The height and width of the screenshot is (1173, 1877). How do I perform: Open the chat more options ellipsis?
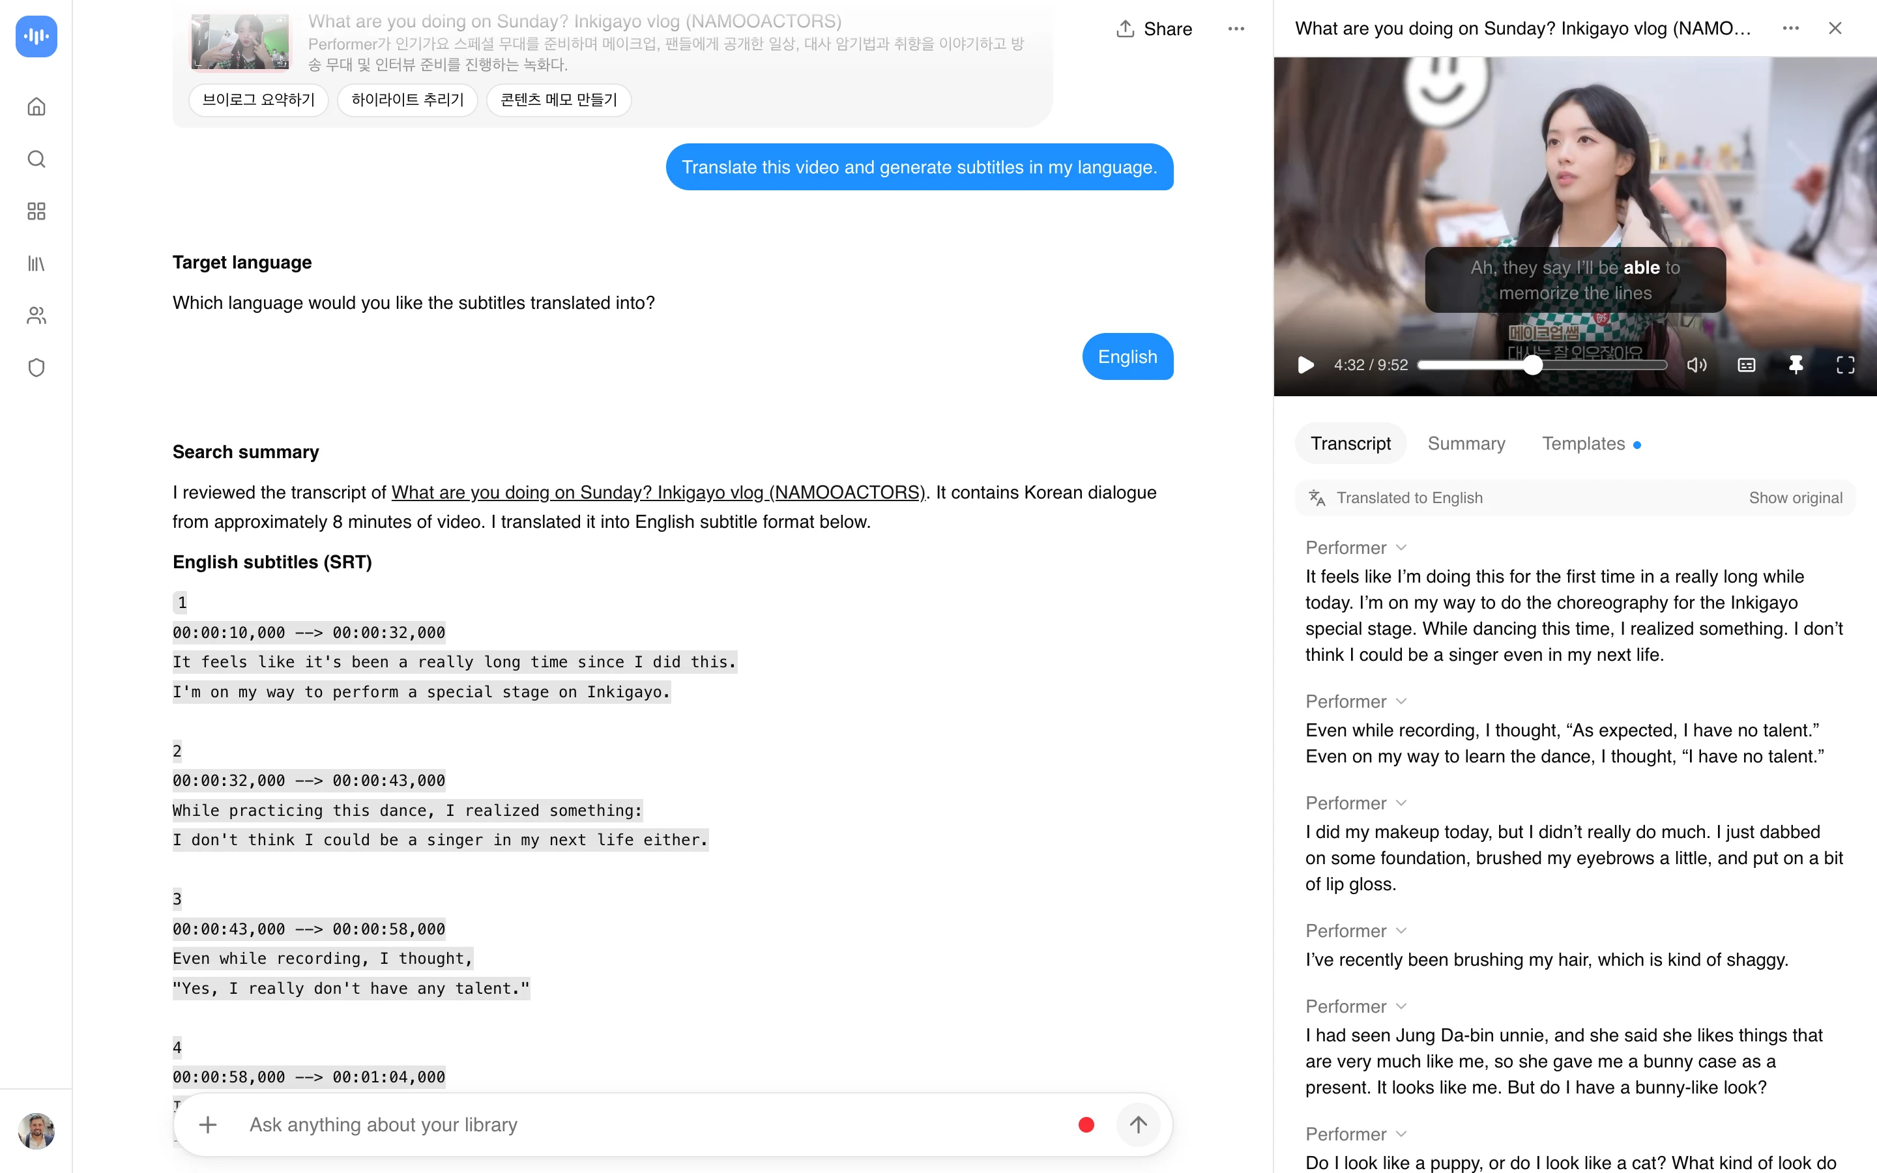point(1236,29)
